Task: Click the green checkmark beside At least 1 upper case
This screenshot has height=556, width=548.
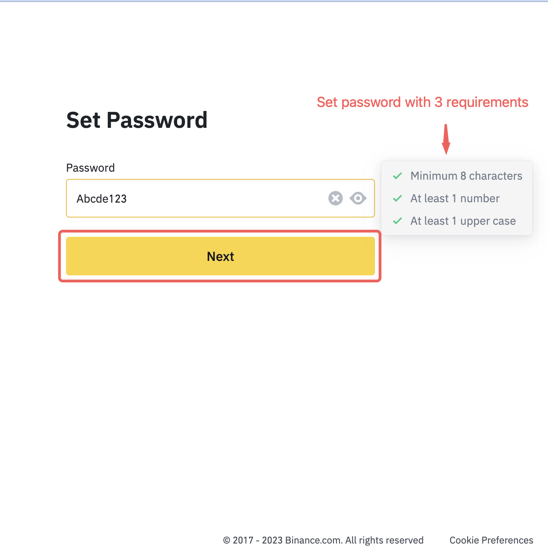Action: 398,221
